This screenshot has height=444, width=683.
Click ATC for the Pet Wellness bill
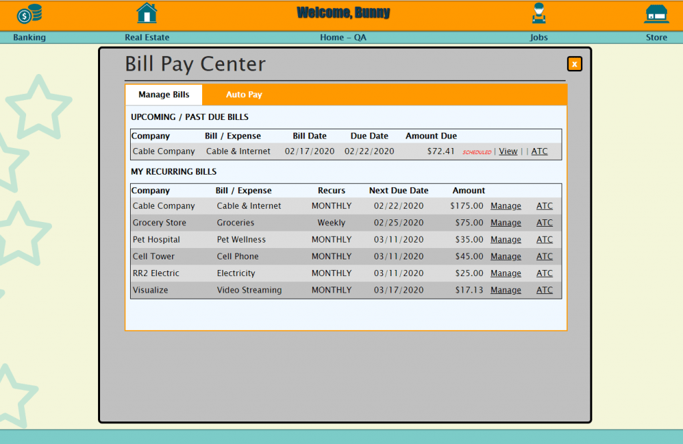[x=544, y=239]
